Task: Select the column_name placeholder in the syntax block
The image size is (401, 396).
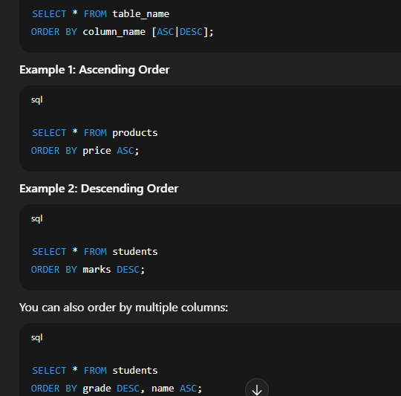Action: pyautogui.click(x=114, y=32)
